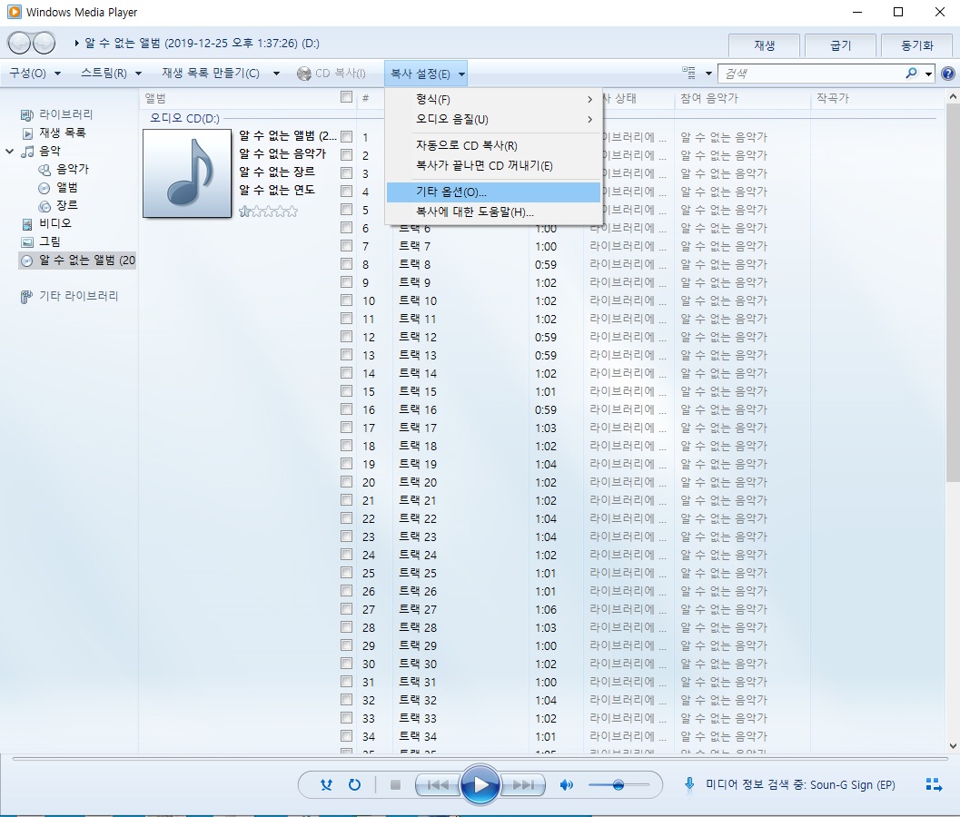Open the view options icon

[688, 74]
